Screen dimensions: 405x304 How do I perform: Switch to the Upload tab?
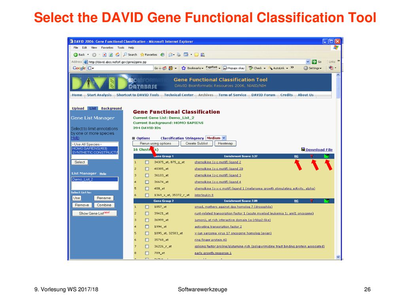(78, 108)
